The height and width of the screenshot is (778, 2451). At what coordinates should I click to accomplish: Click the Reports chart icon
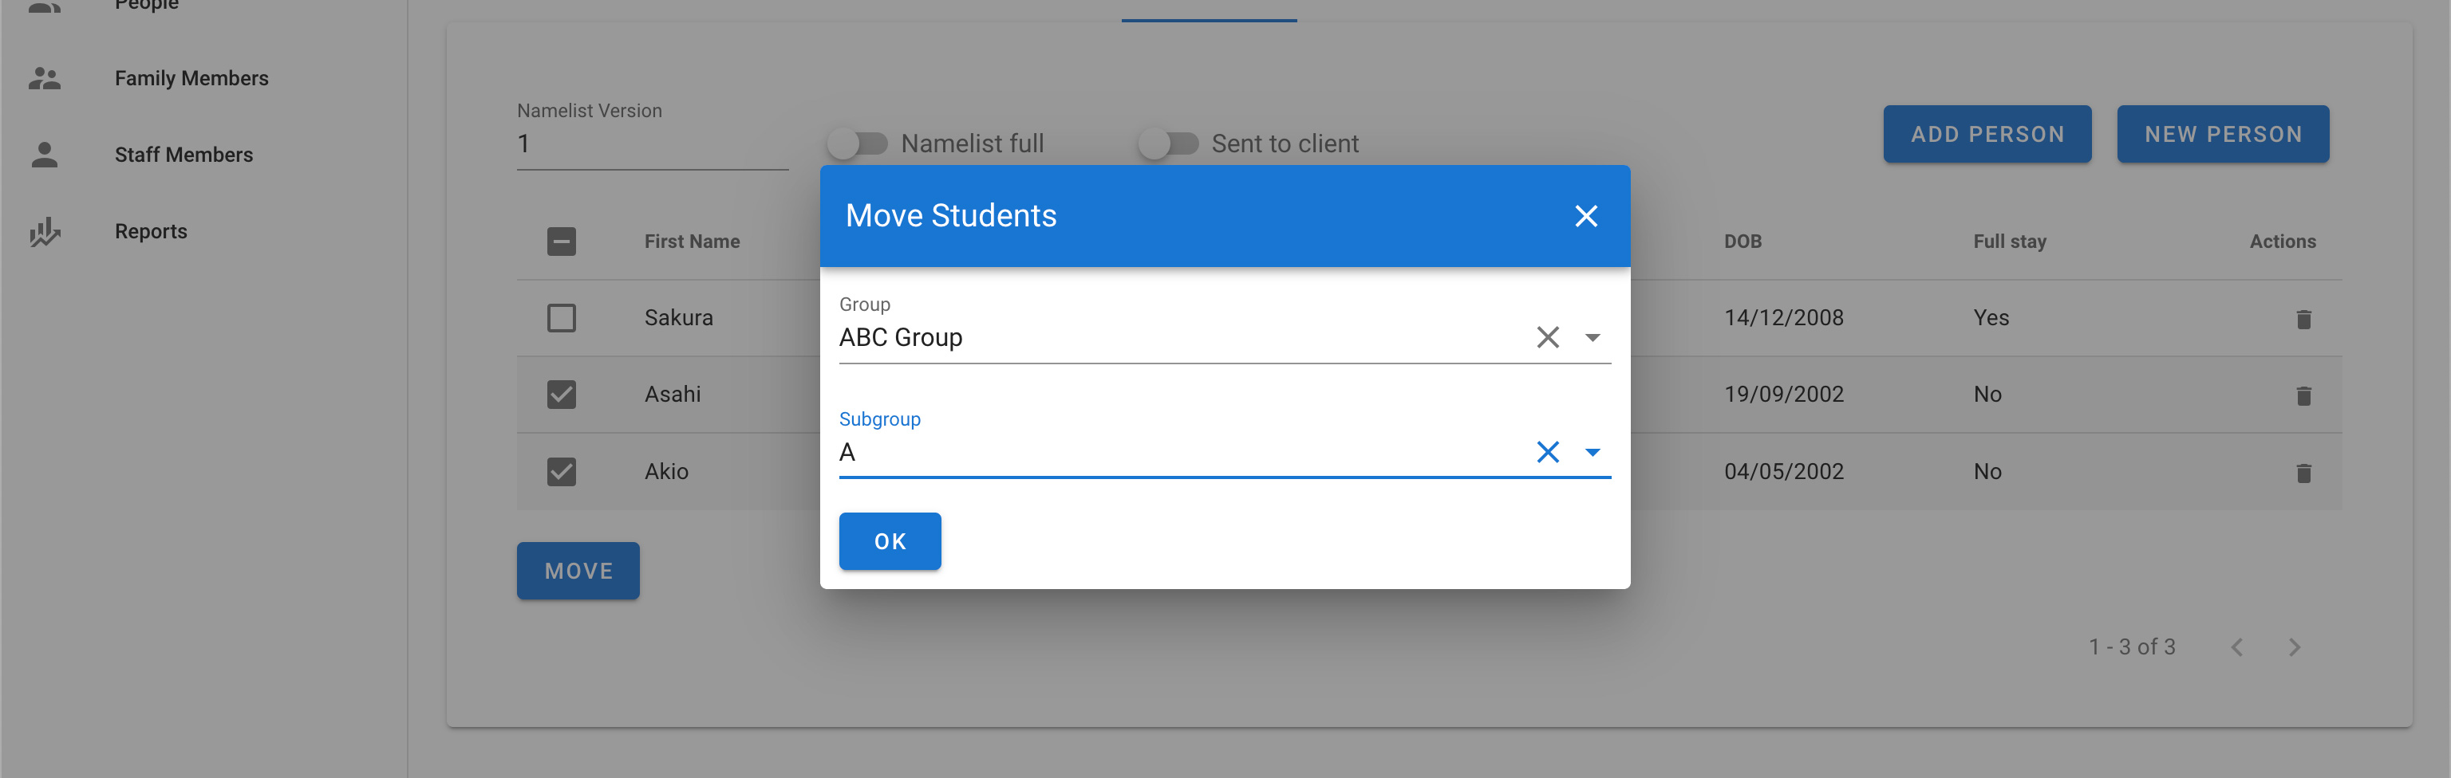coord(45,232)
